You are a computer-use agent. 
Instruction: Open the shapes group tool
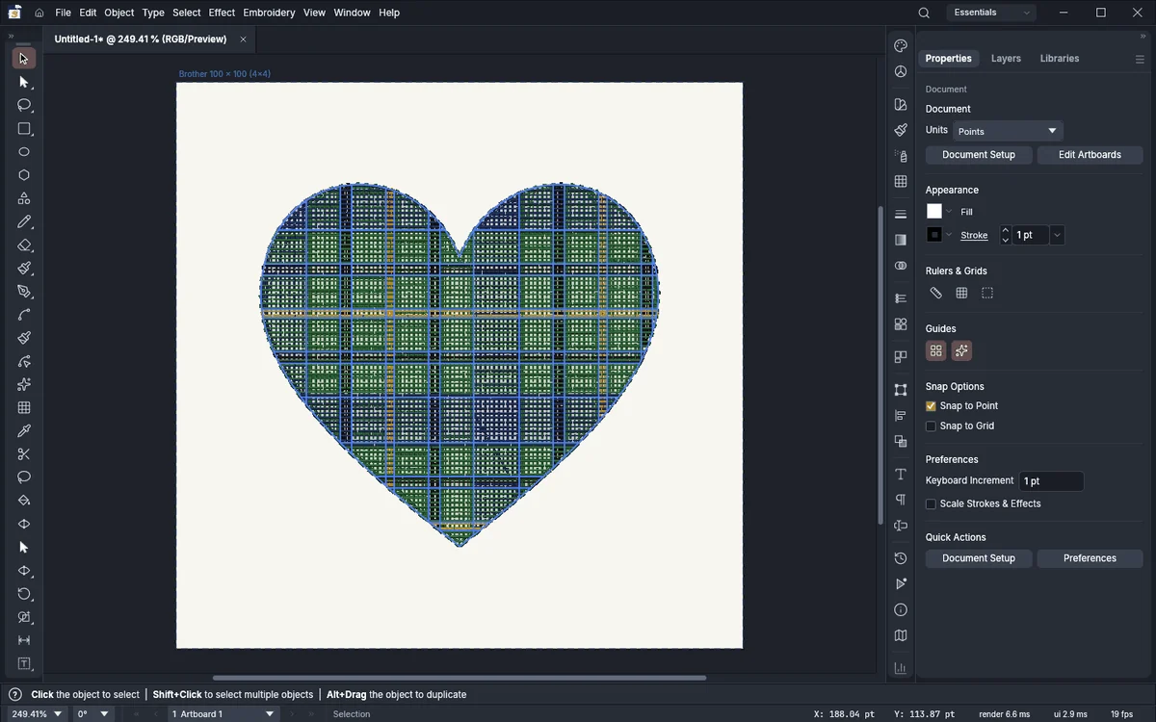24,198
